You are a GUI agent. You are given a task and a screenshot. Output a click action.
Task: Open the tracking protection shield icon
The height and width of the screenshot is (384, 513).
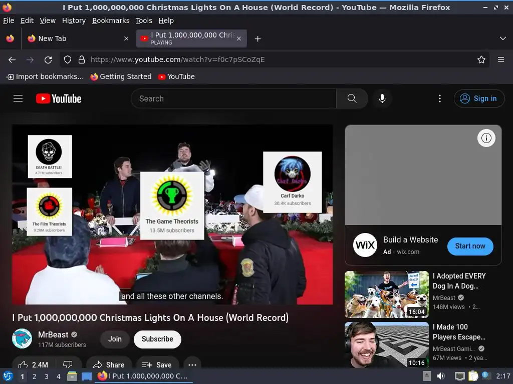[68, 60]
